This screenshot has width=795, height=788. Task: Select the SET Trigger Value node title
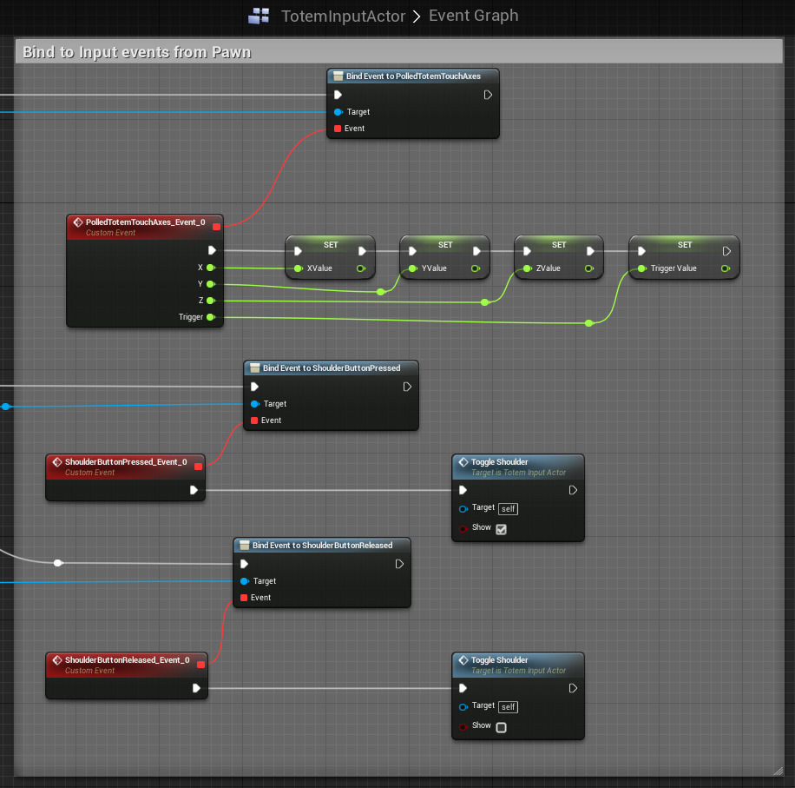pyautogui.click(x=684, y=245)
